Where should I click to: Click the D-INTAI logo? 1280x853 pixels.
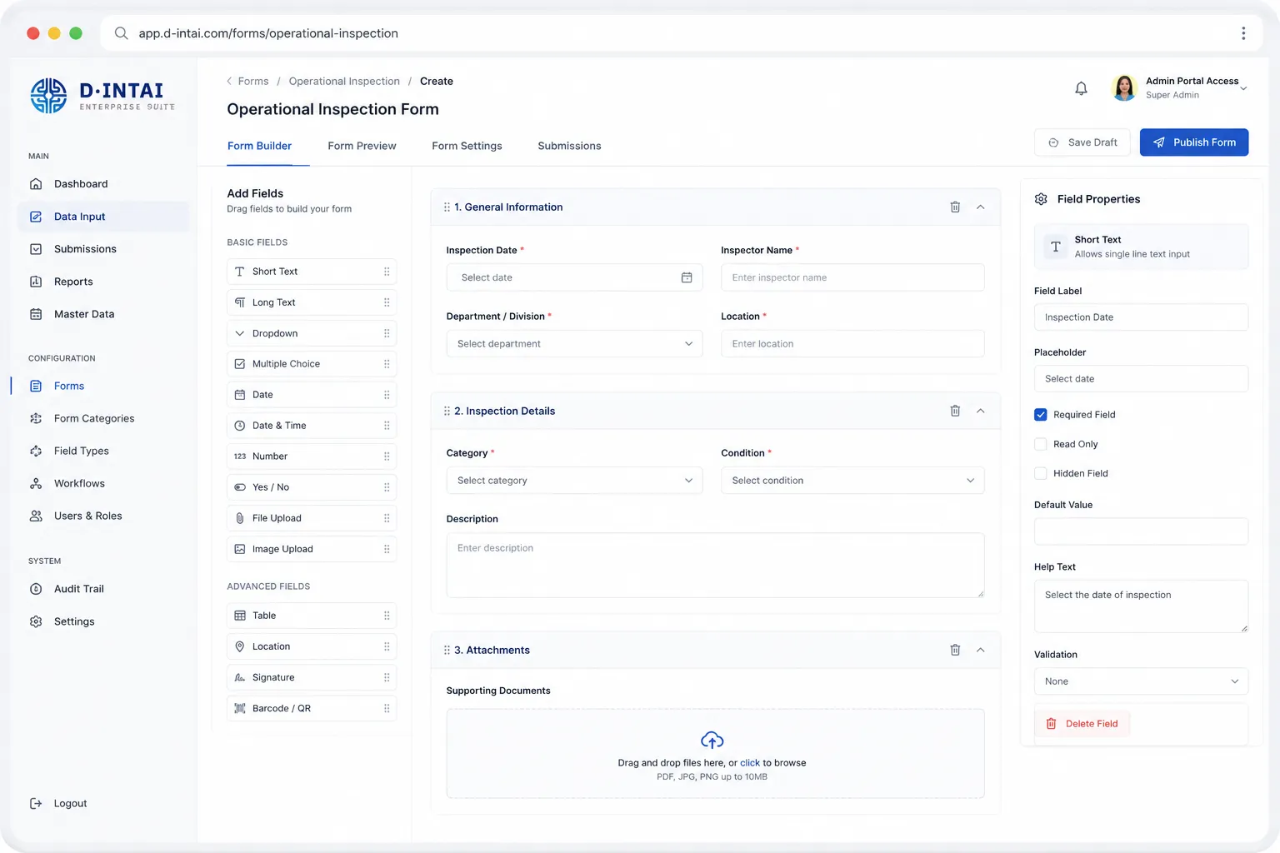(102, 96)
